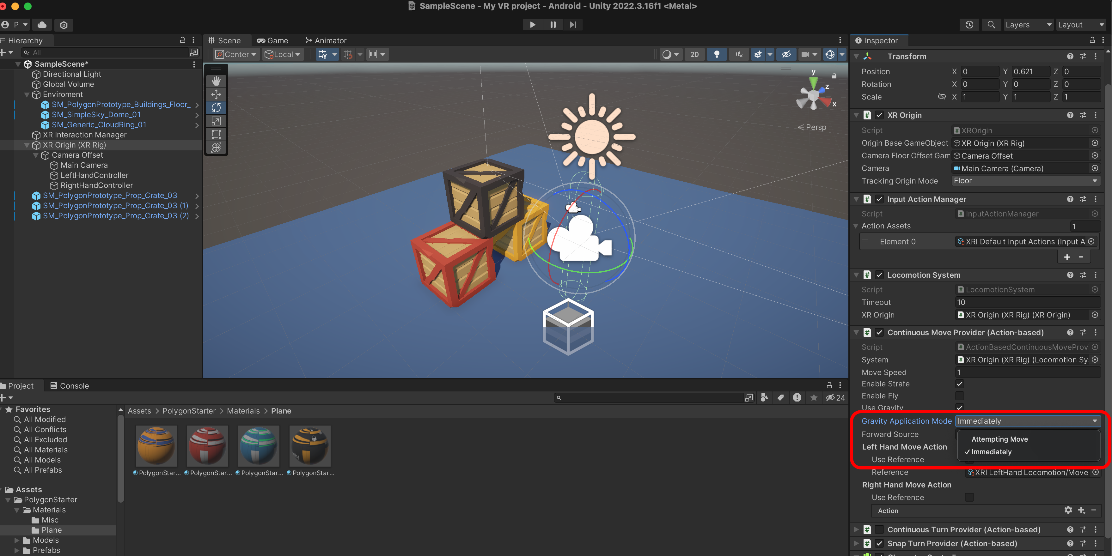
Task: Choose Attempting Move in gravity dropdown
Action: (x=999, y=439)
